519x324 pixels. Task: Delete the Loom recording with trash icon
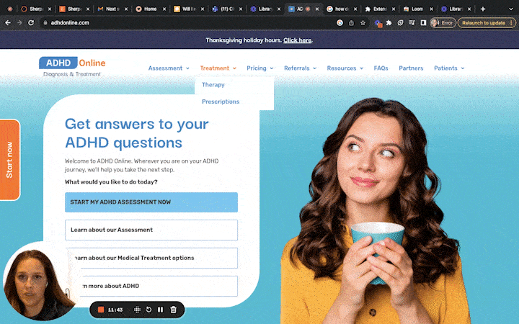coord(173,310)
